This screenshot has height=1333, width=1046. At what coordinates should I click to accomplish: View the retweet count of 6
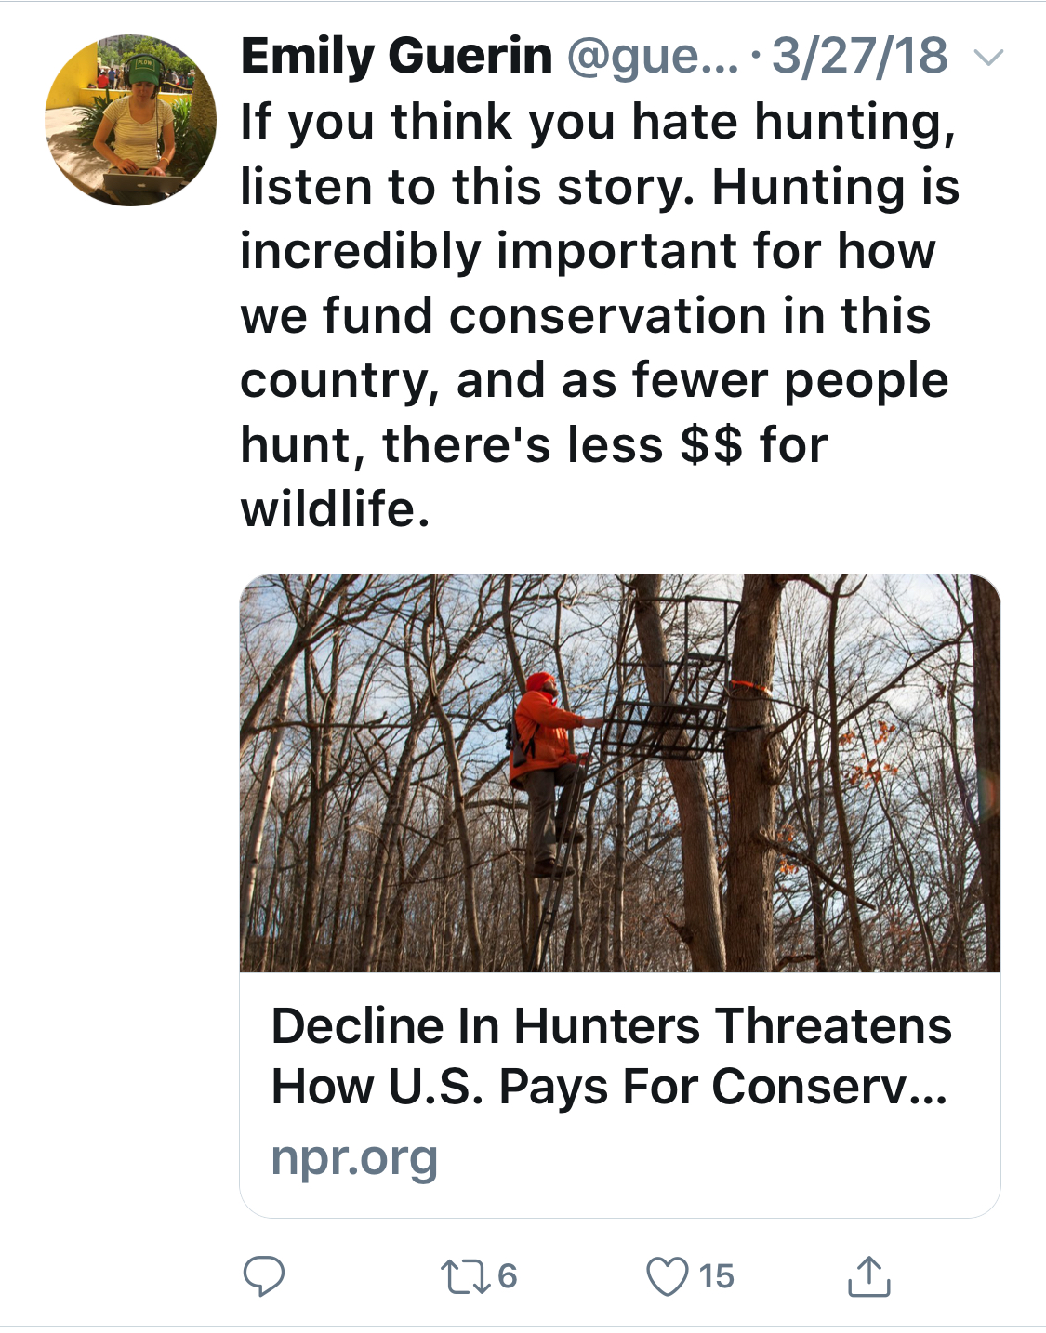pos(507,1276)
